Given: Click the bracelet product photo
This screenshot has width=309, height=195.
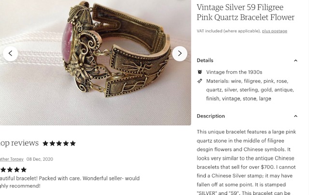Looking at the screenshot, I should [x=96, y=63].
